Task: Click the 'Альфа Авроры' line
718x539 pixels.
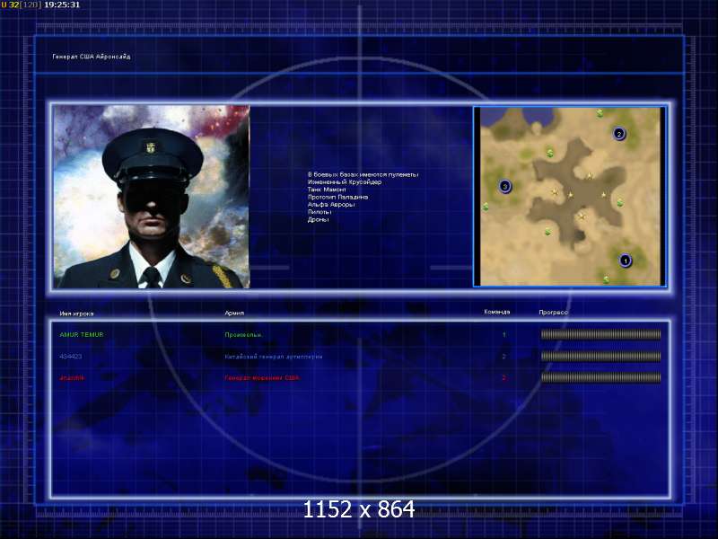Action: coord(331,205)
